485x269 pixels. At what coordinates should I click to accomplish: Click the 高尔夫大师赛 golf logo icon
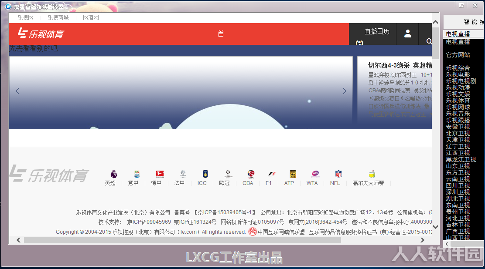[372, 174]
